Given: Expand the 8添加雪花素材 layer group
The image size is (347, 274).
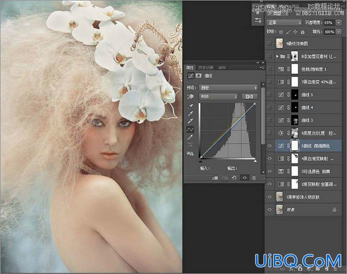Looking at the screenshot, I should pyautogui.click(x=277, y=56).
